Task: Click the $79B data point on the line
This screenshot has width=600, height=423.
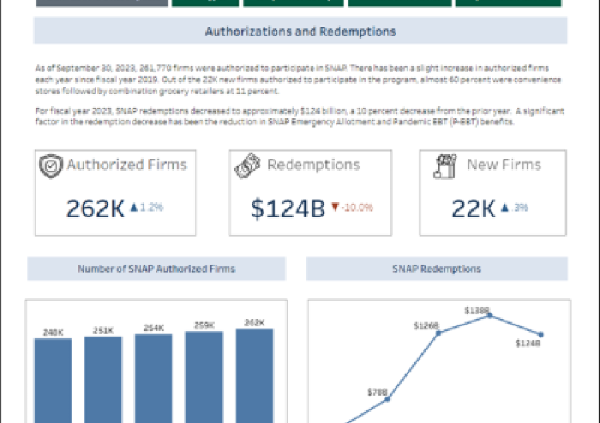Action: [388, 399]
